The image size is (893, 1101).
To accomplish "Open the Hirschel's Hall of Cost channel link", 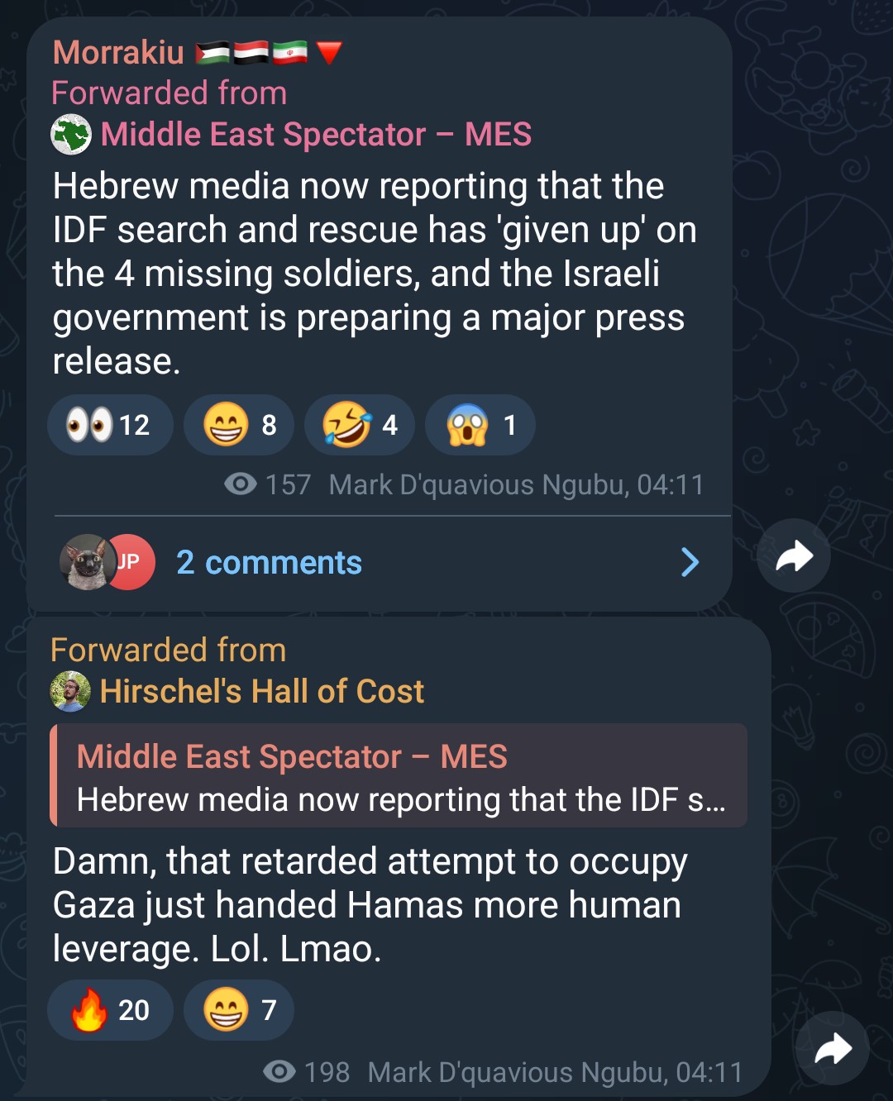I will click(x=261, y=691).
